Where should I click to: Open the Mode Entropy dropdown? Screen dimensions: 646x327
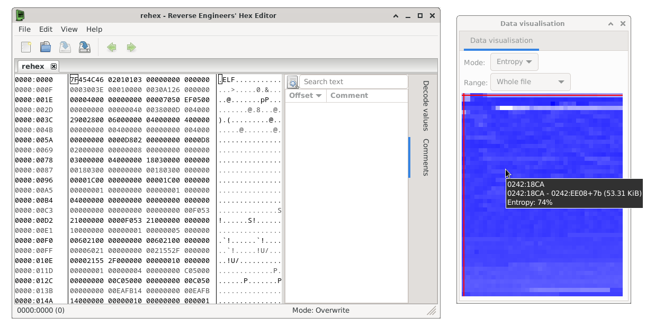514,62
